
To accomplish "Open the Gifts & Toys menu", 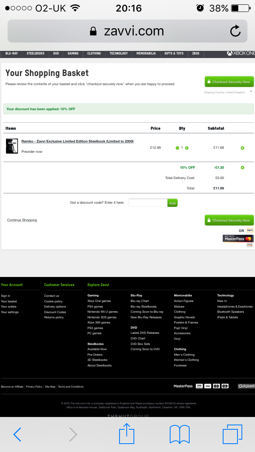I will pyautogui.click(x=174, y=54).
